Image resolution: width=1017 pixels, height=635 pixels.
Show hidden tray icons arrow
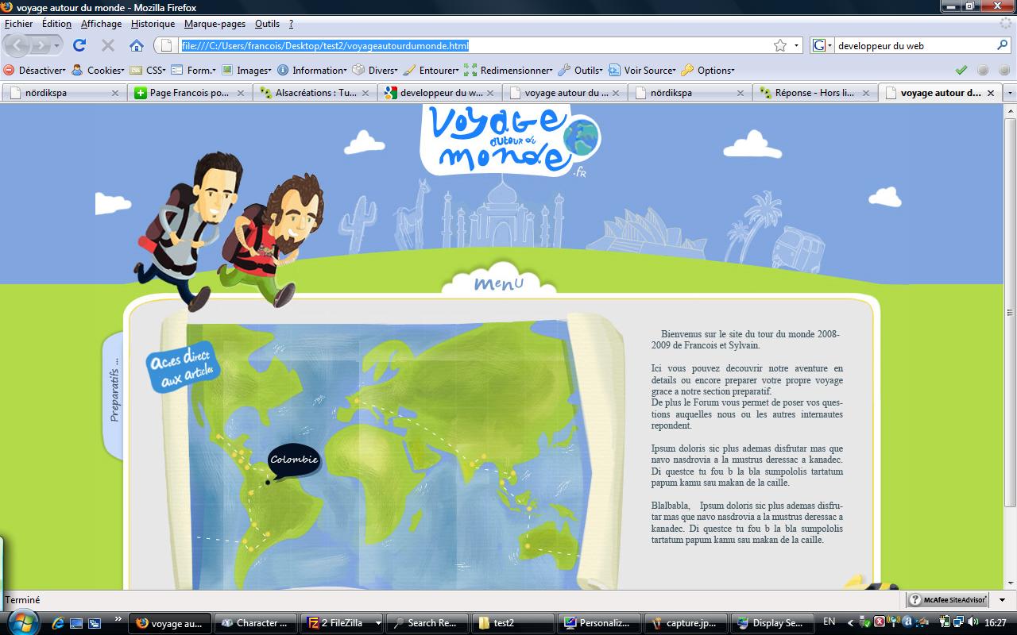tap(850, 623)
